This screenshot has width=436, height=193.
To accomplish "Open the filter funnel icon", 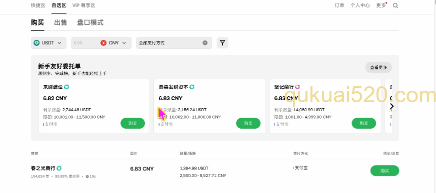I will coord(222,43).
